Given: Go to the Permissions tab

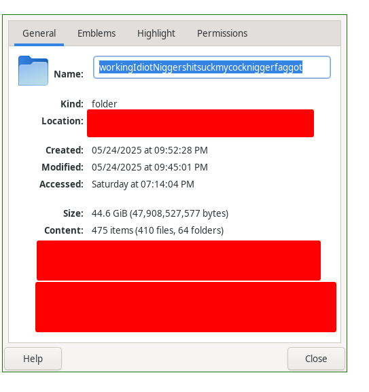Looking at the screenshot, I should 222,33.
